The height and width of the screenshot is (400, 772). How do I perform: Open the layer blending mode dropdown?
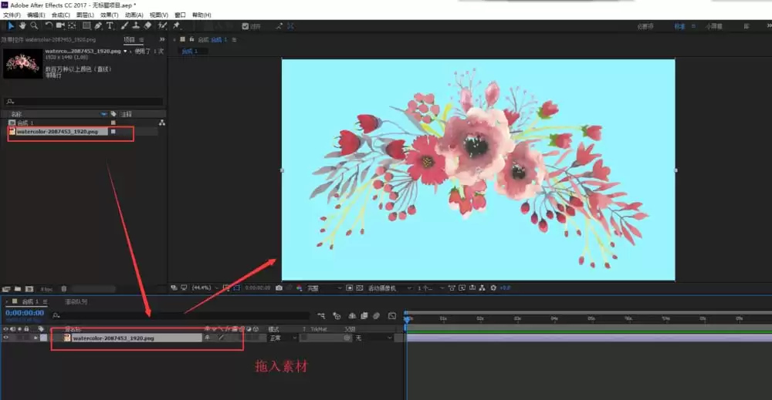[x=283, y=338]
